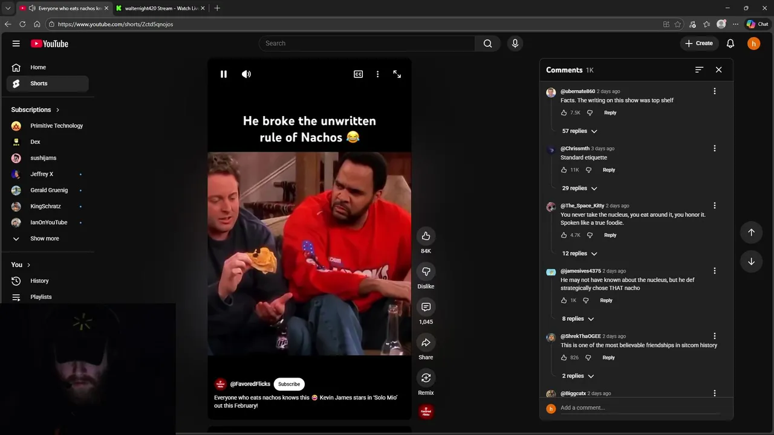Screen dimensions: 774x435
Task: Mute the Short's volume
Action: (246, 74)
